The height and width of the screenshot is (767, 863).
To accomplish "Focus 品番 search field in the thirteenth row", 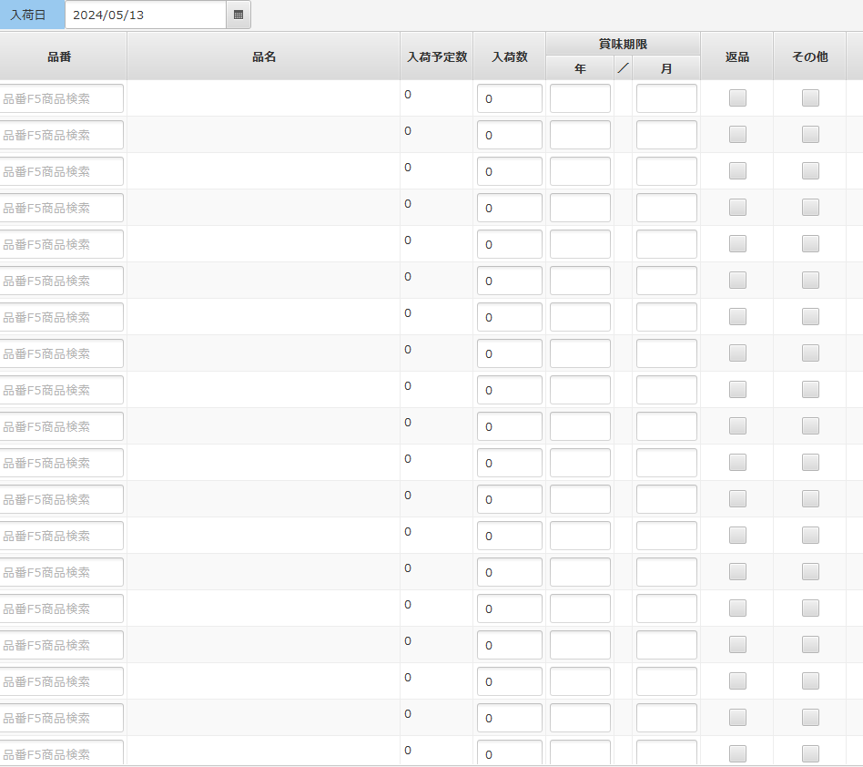I will [61, 536].
